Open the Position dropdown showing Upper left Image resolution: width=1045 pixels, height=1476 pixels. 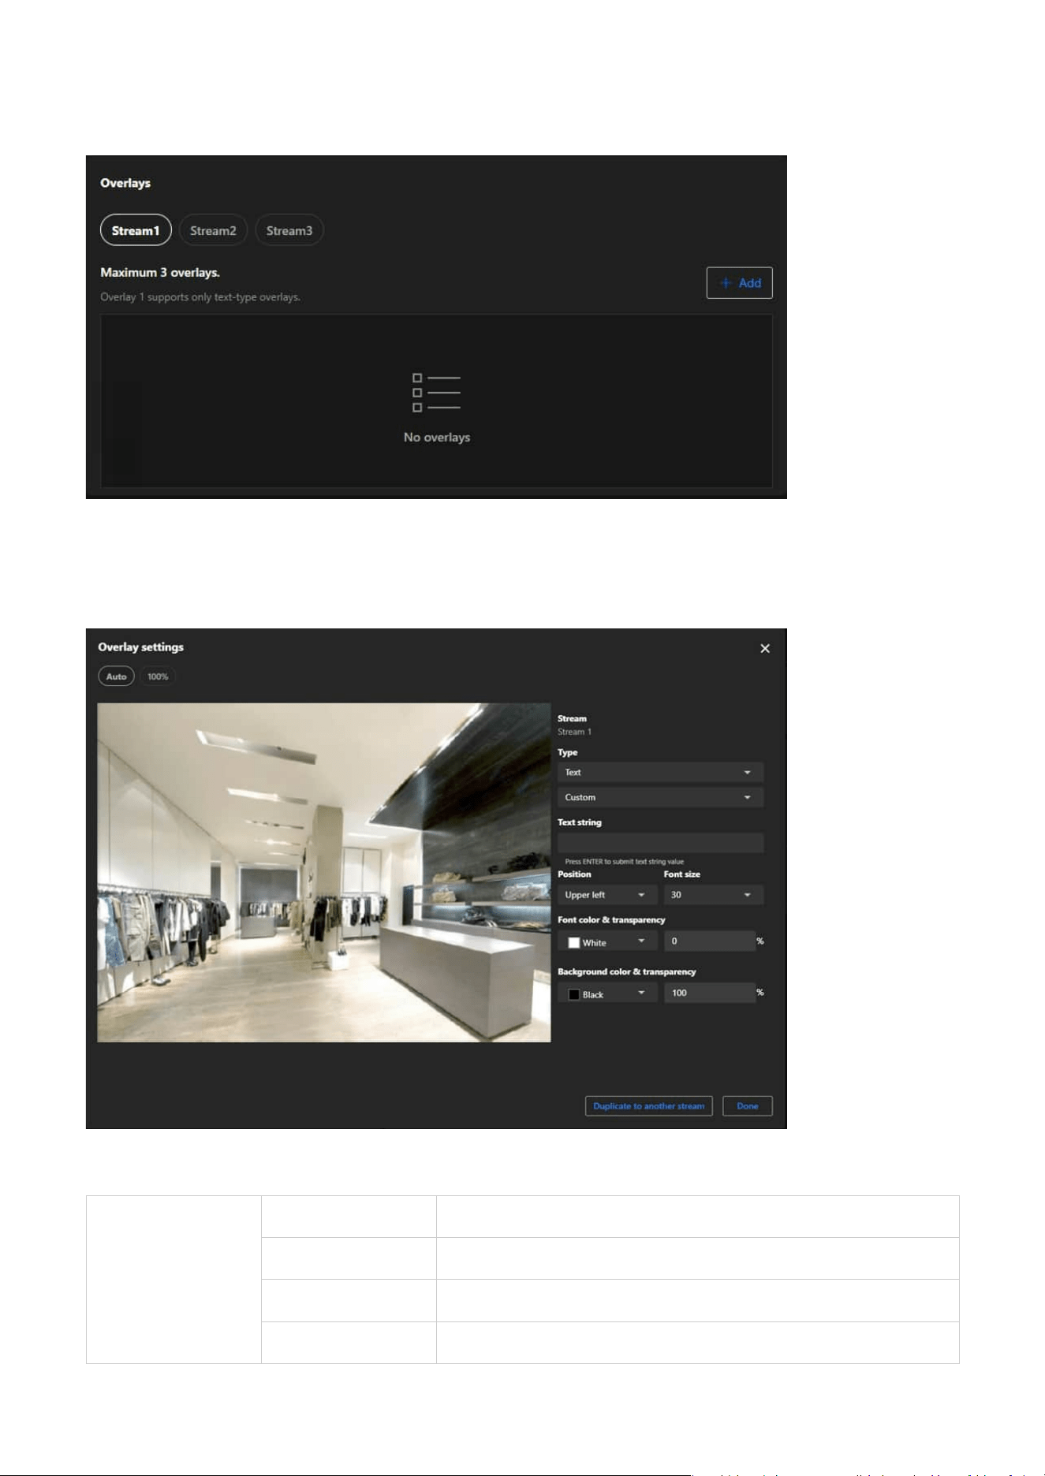coord(606,895)
